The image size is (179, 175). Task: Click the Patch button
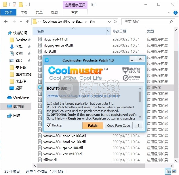click(93, 125)
